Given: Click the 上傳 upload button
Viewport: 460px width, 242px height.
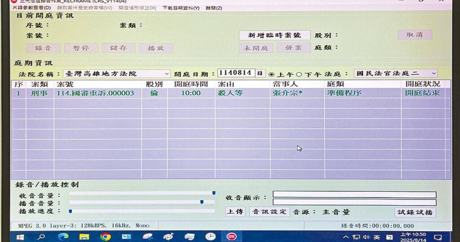Looking at the screenshot, I should point(235,212).
